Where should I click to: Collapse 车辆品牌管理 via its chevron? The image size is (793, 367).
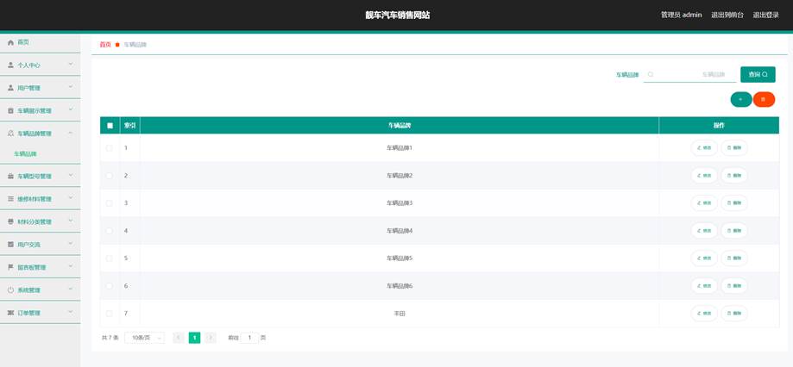71,133
